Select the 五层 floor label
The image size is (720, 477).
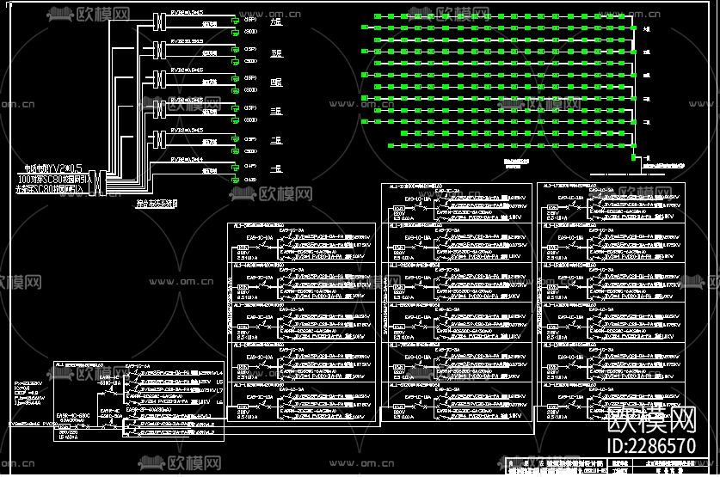[x=276, y=53]
